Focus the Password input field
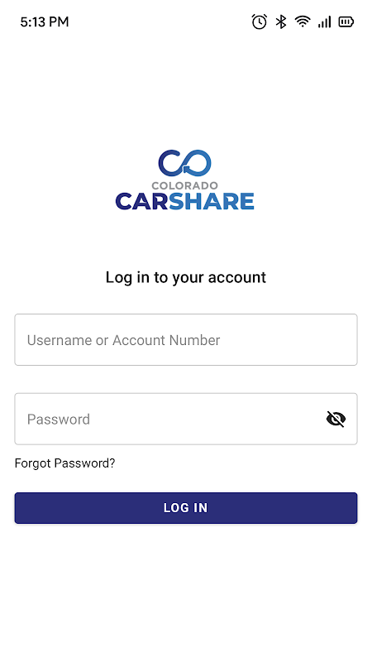This screenshot has height=662, width=372. 186,419
